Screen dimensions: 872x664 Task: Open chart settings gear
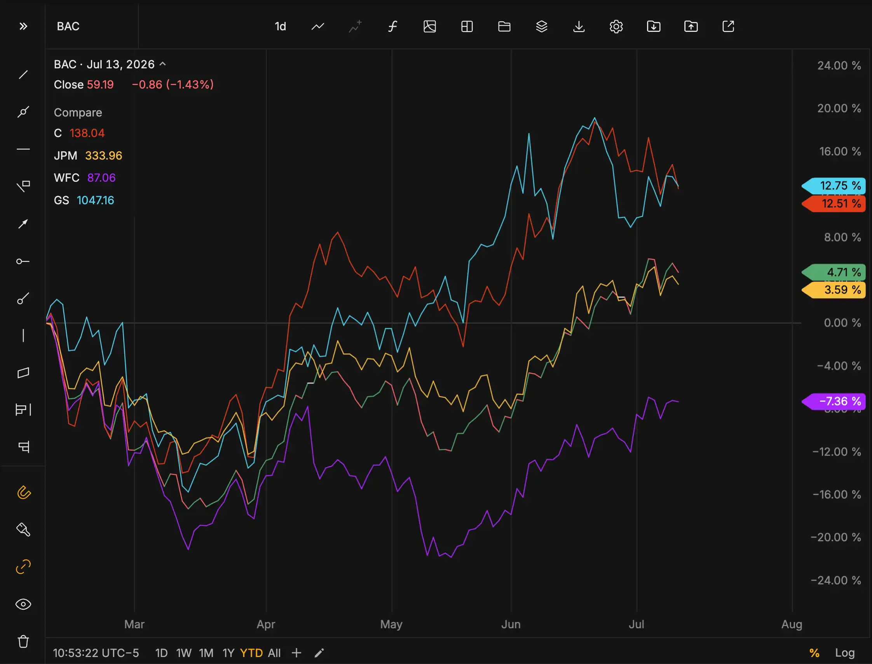616,26
